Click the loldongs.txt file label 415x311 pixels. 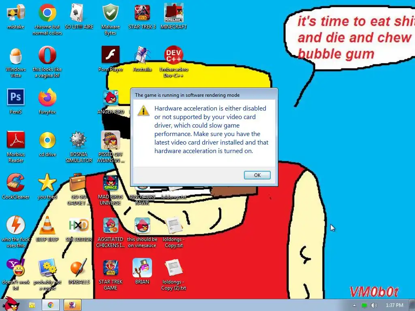pos(173,197)
